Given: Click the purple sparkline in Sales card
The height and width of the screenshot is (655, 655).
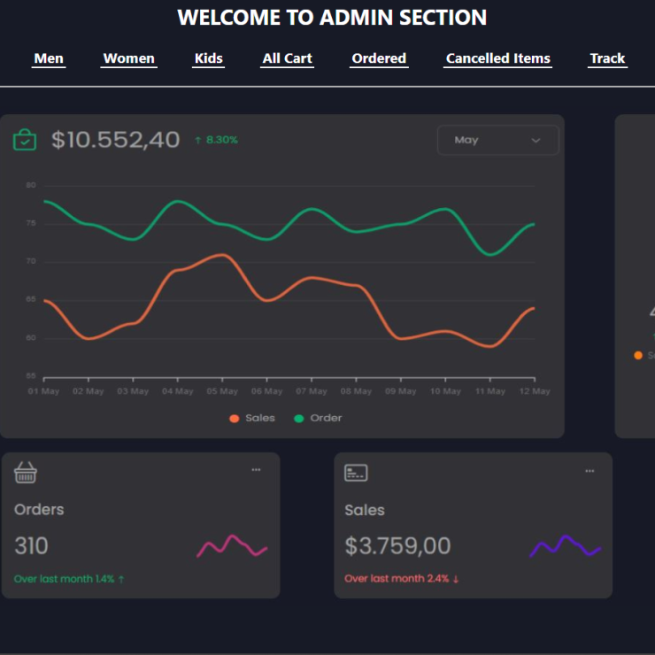Looking at the screenshot, I should [x=565, y=546].
